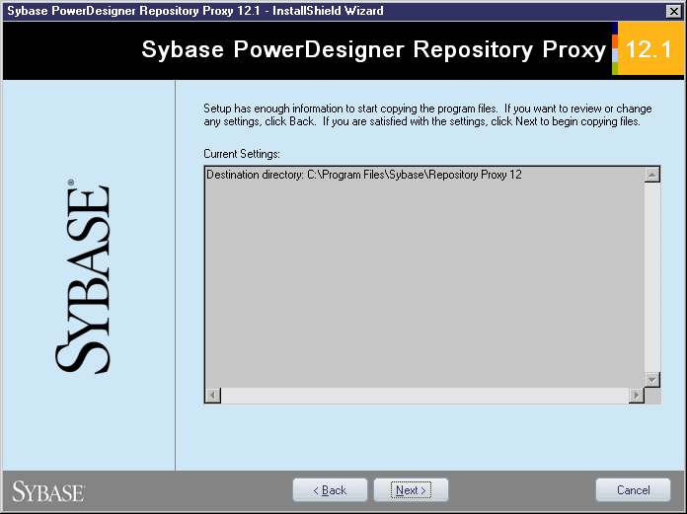687x514 pixels.
Task: Select the Destination directory line in settings
Action: coord(363,175)
